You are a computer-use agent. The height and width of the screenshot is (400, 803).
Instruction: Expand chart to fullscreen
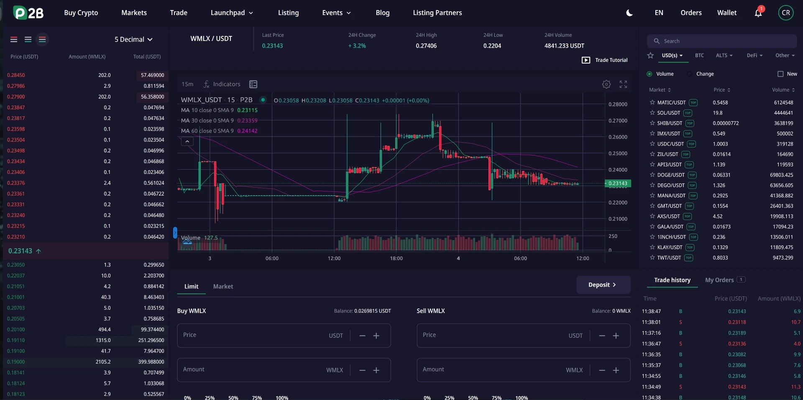(623, 84)
